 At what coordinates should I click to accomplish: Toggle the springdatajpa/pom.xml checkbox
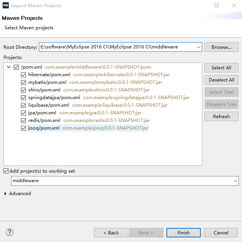tap(23, 98)
